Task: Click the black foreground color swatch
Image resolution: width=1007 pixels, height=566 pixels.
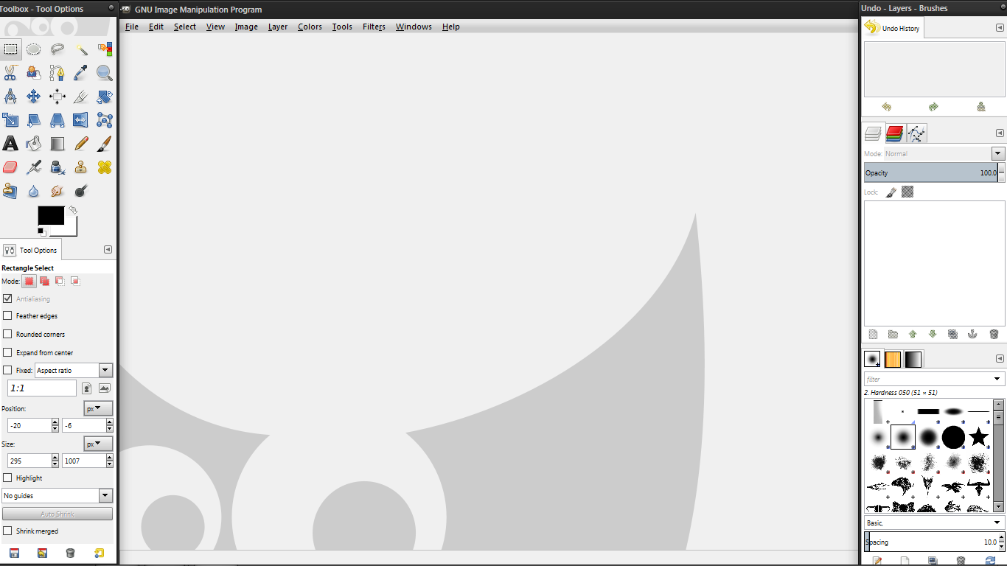Action: point(51,215)
